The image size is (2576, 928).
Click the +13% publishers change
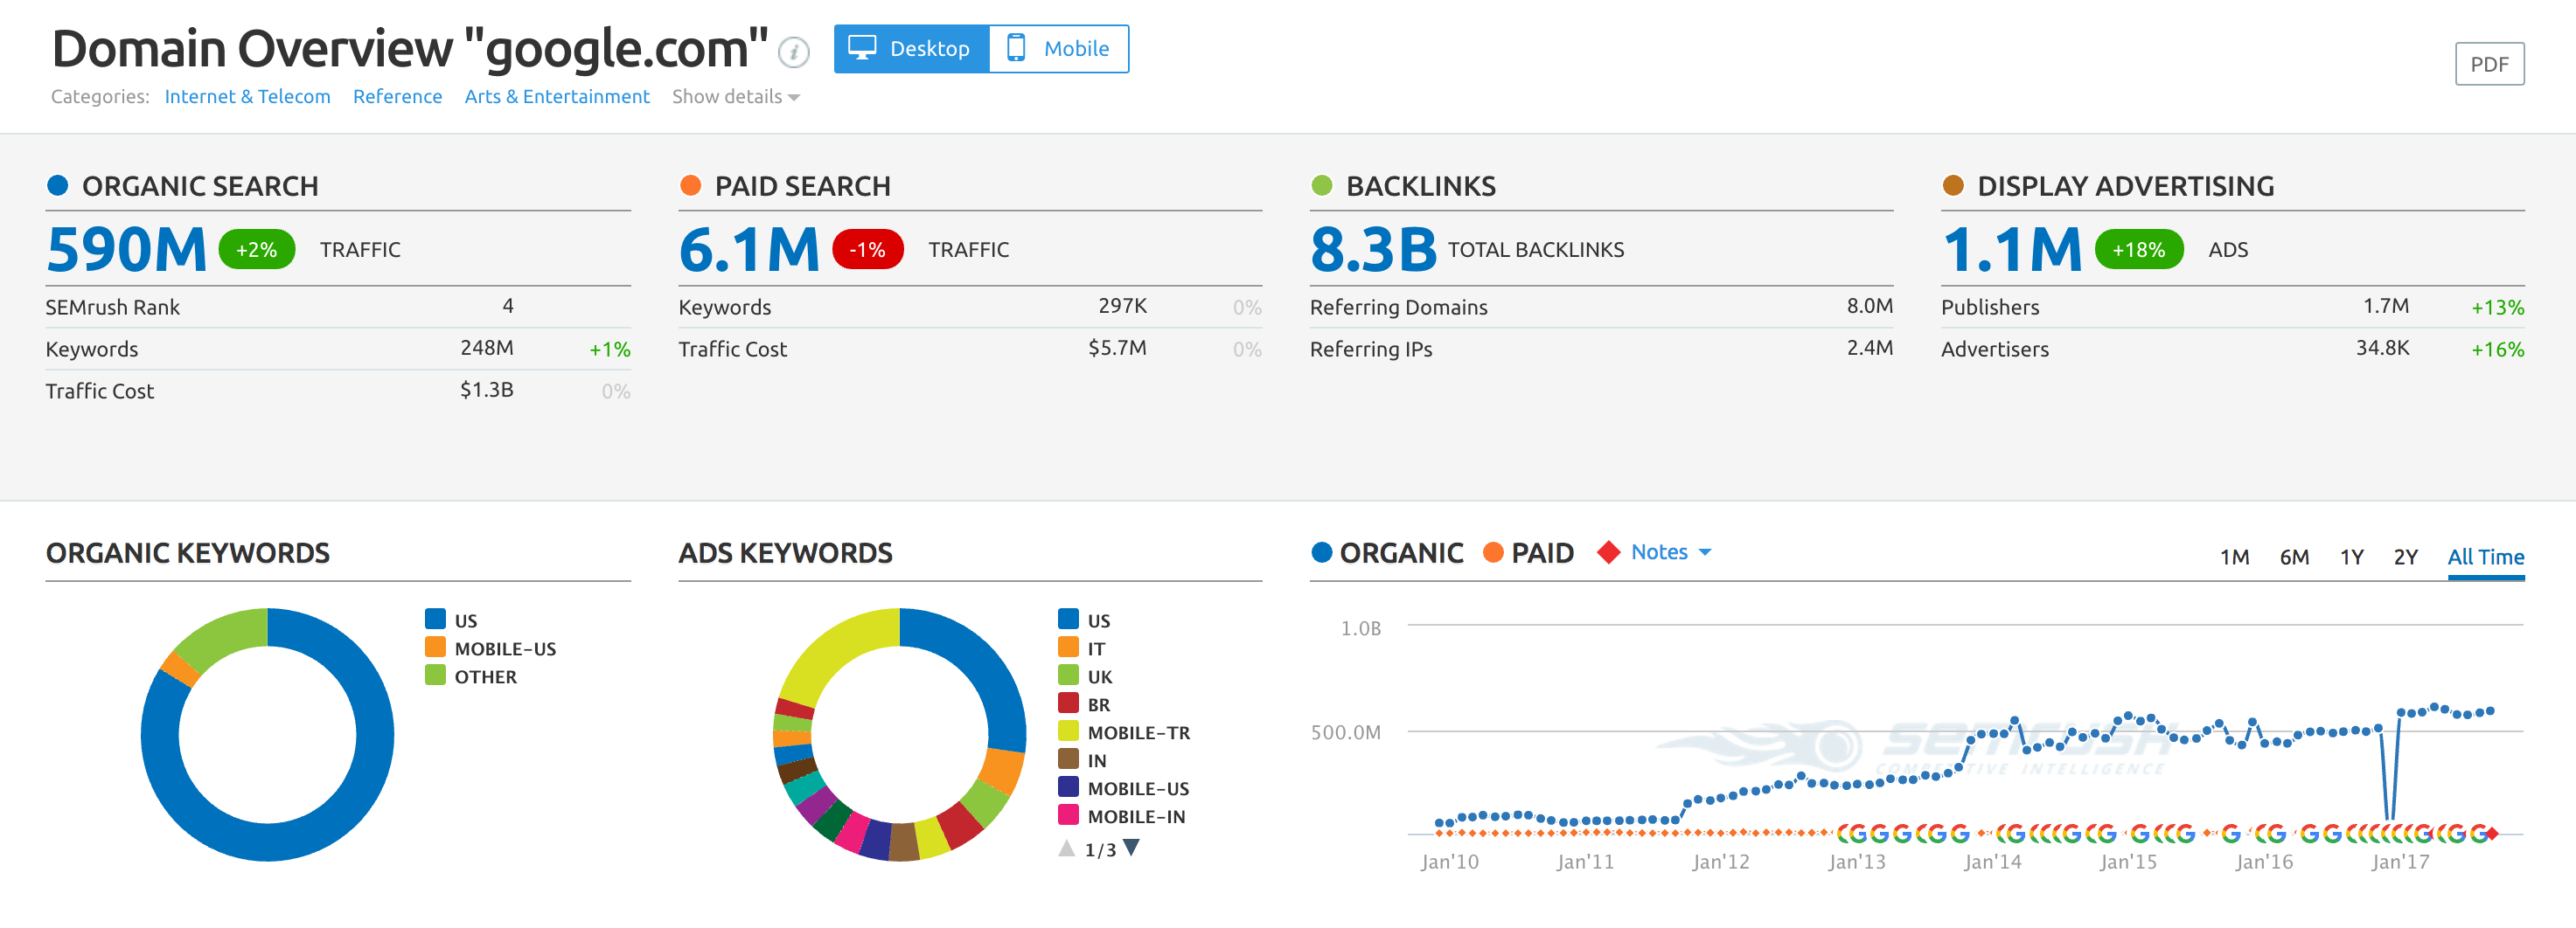(2497, 308)
